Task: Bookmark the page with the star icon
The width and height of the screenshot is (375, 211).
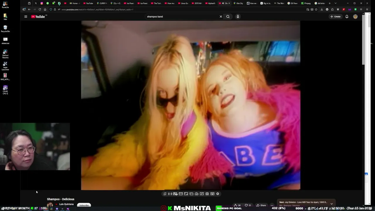Action: 316,9
